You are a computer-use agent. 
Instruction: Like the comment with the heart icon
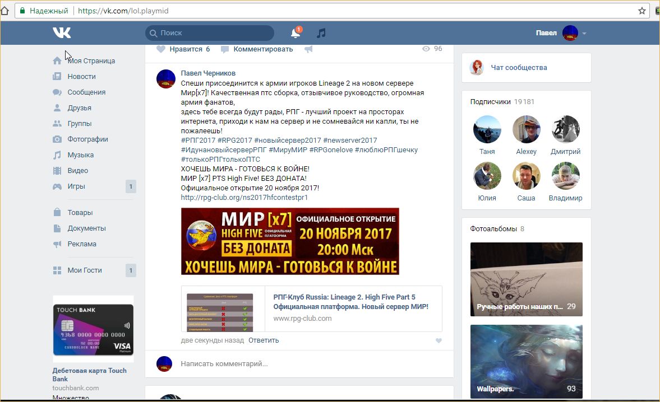(439, 340)
